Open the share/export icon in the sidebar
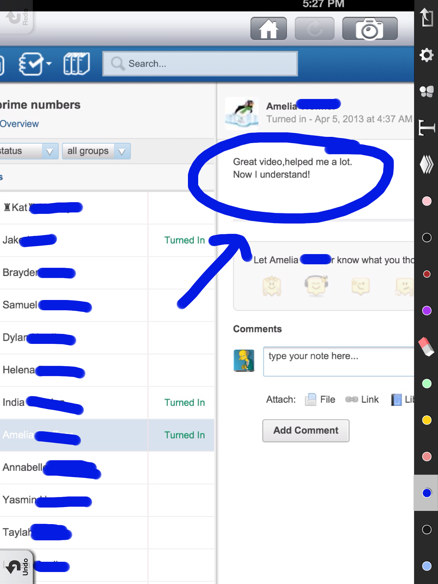 click(426, 18)
